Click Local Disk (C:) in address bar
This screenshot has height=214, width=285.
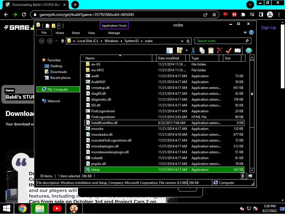tap(88, 41)
